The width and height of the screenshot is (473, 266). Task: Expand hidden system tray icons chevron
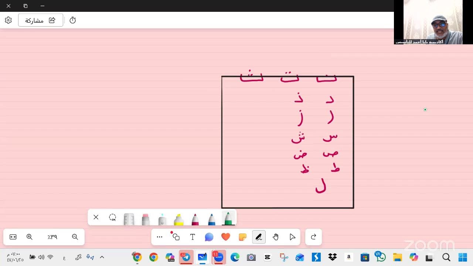coord(102,257)
